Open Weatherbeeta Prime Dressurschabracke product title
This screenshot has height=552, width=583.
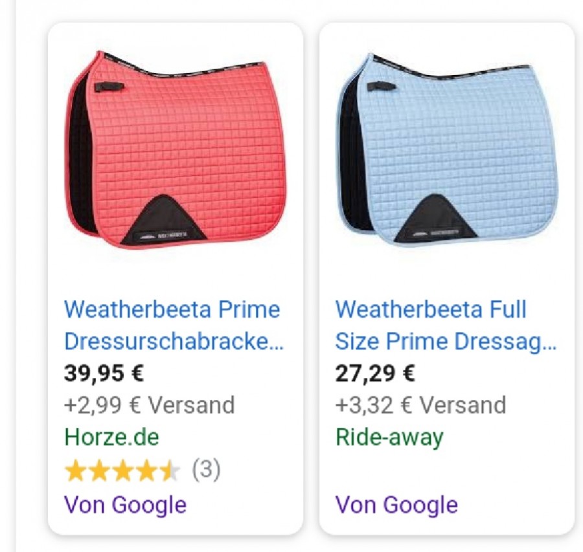[x=174, y=325]
